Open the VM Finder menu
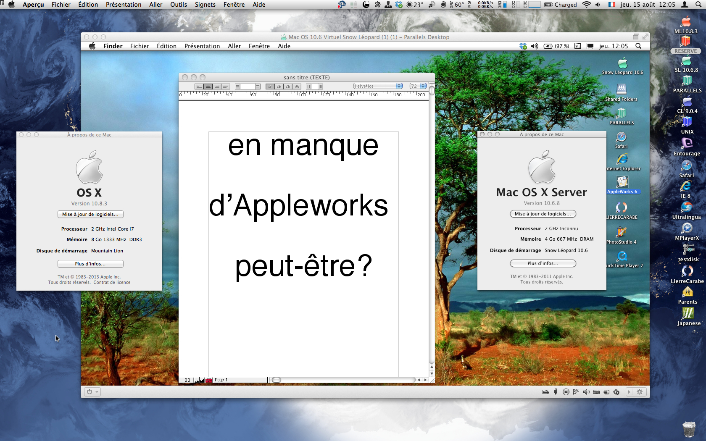 click(x=113, y=46)
